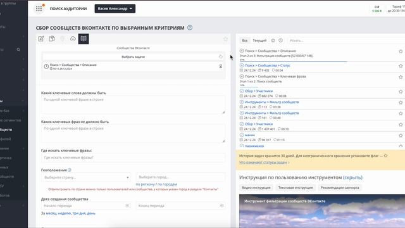Click the Геоположение info icon

[x=70, y=170]
